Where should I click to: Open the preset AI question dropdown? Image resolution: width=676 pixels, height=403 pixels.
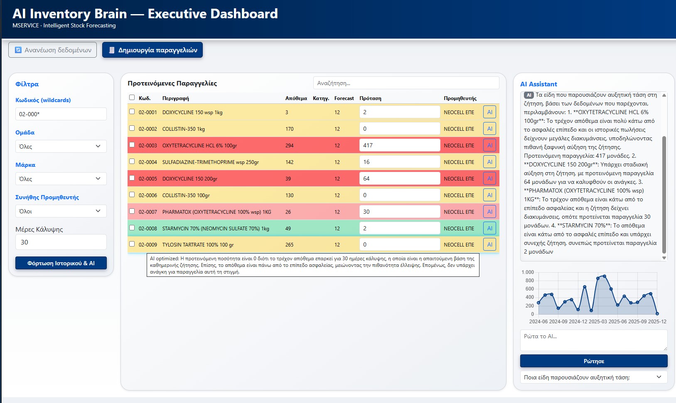coord(593,377)
